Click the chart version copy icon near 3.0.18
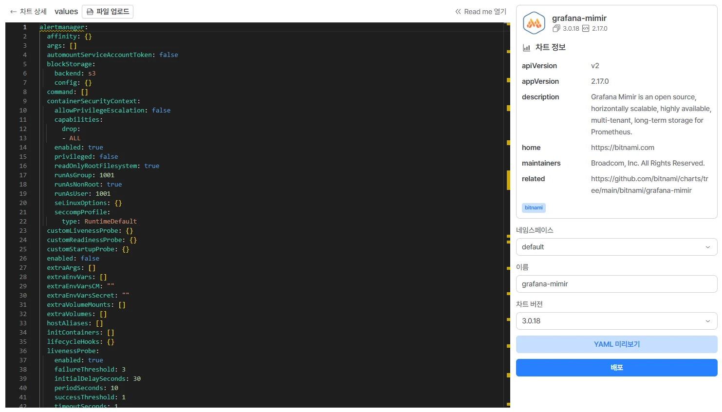722x412 pixels. click(x=556, y=29)
